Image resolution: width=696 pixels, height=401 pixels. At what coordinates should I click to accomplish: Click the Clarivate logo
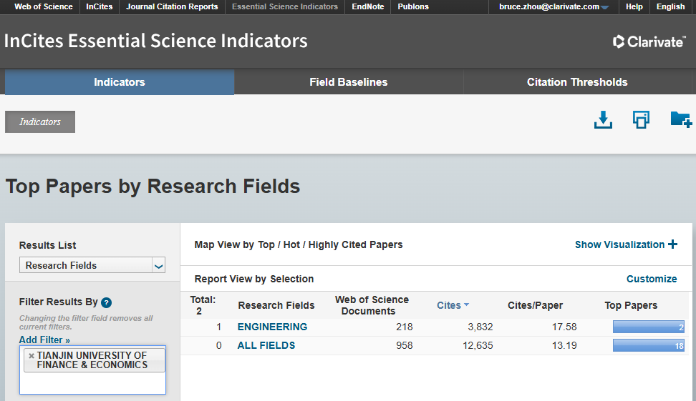(649, 41)
